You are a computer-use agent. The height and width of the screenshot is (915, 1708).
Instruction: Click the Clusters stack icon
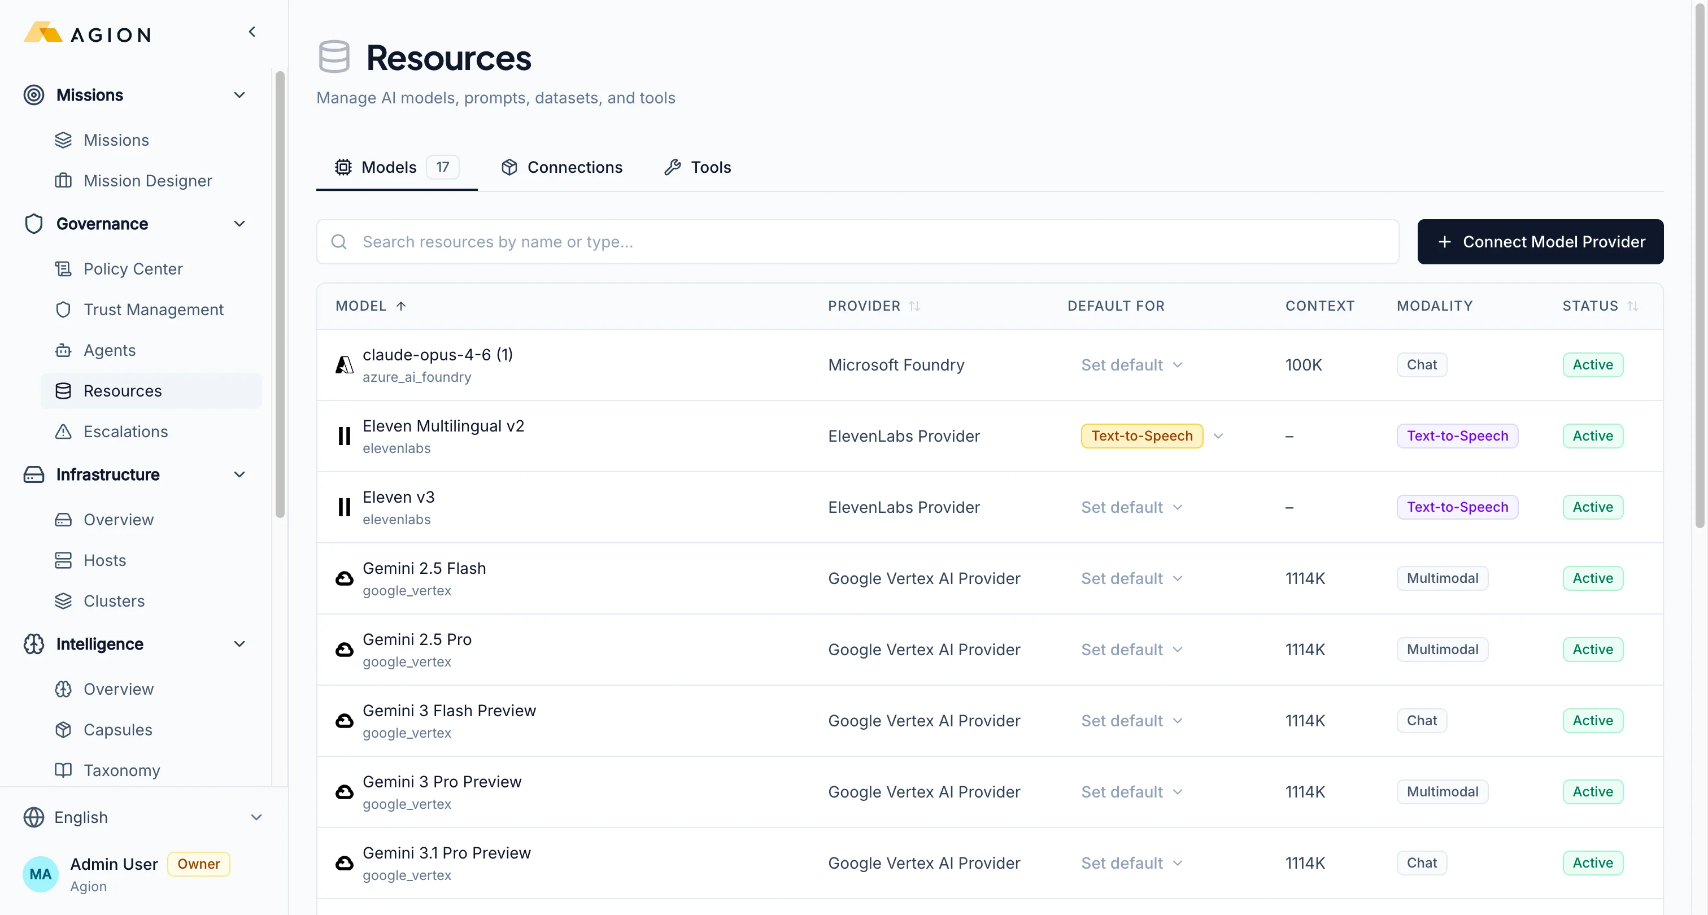pos(64,601)
